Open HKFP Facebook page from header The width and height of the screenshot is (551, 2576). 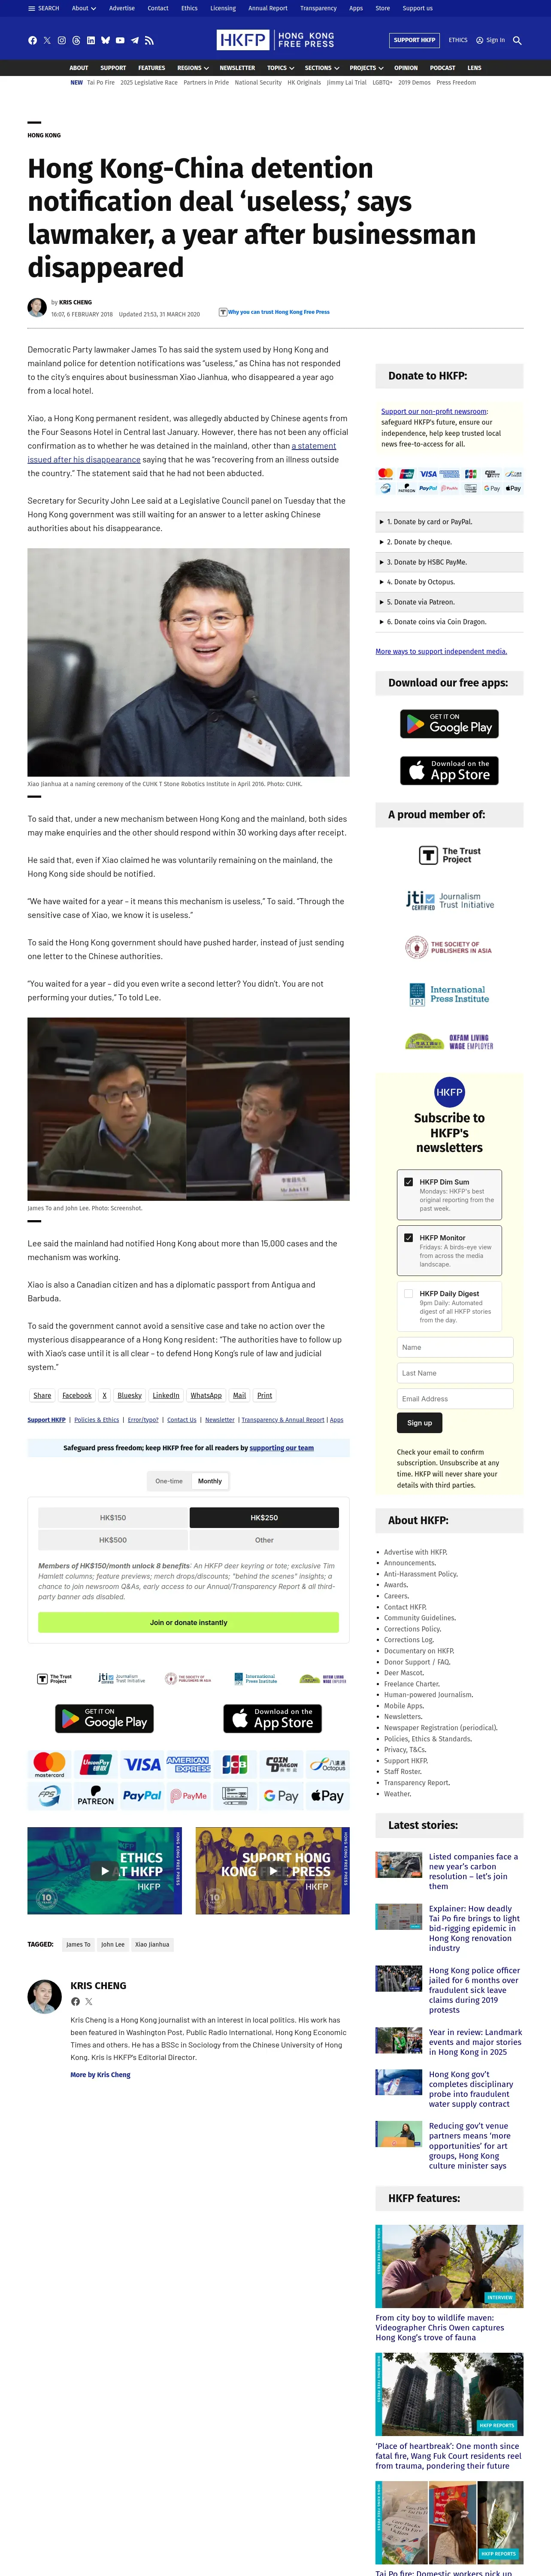(32, 41)
